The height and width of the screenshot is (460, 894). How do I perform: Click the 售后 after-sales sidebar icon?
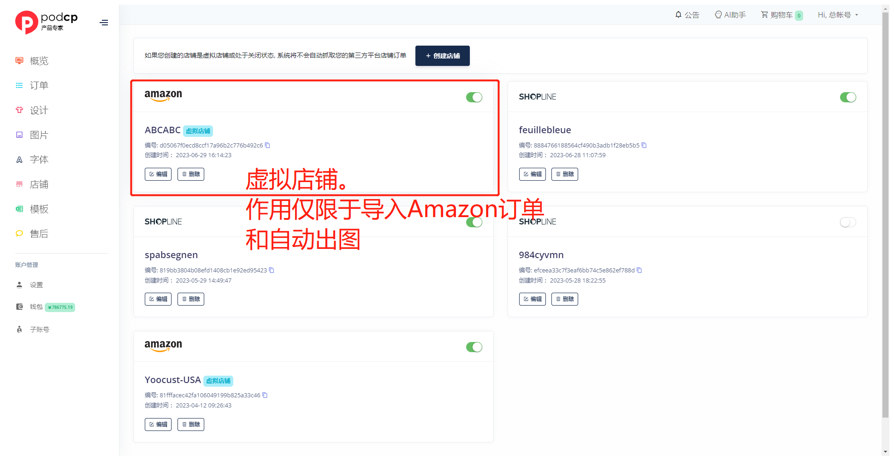tap(19, 234)
